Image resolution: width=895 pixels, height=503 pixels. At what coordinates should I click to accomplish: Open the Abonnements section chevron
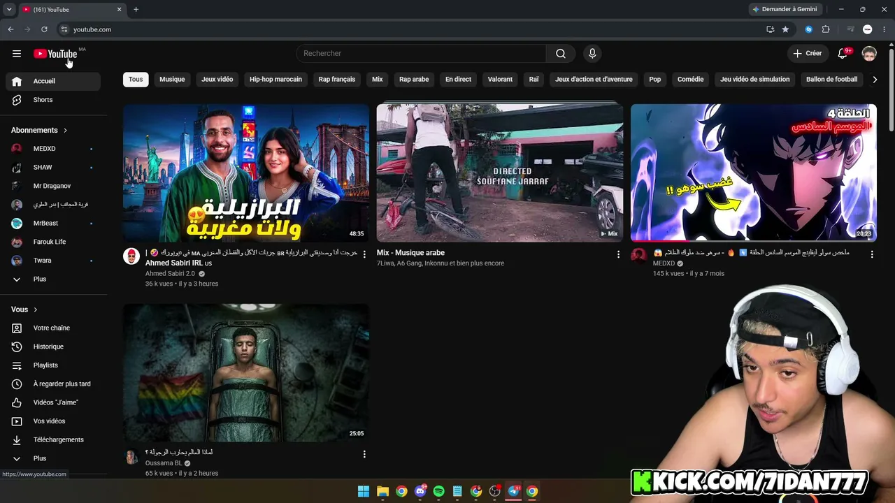click(x=66, y=131)
